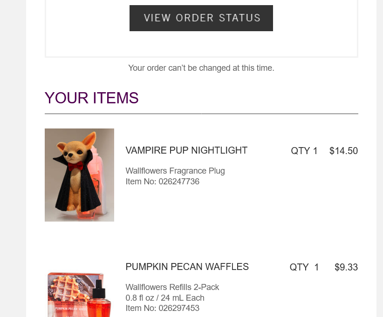Select the Wallflowers Refills 2-Pack description

tap(172, 287)
